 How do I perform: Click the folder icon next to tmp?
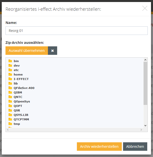tap(10, 124)
